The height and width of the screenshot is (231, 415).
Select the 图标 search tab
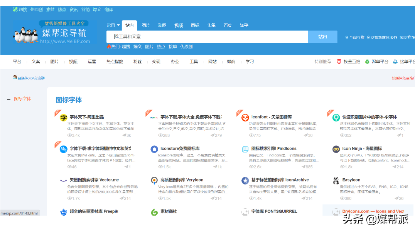tap(195, 25)
